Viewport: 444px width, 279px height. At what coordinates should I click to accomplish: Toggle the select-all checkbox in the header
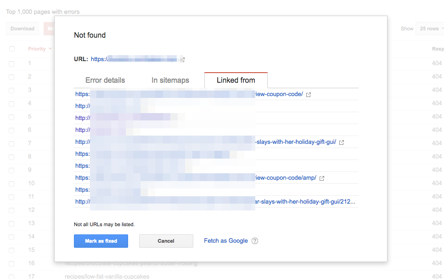(x=11, y=48)
